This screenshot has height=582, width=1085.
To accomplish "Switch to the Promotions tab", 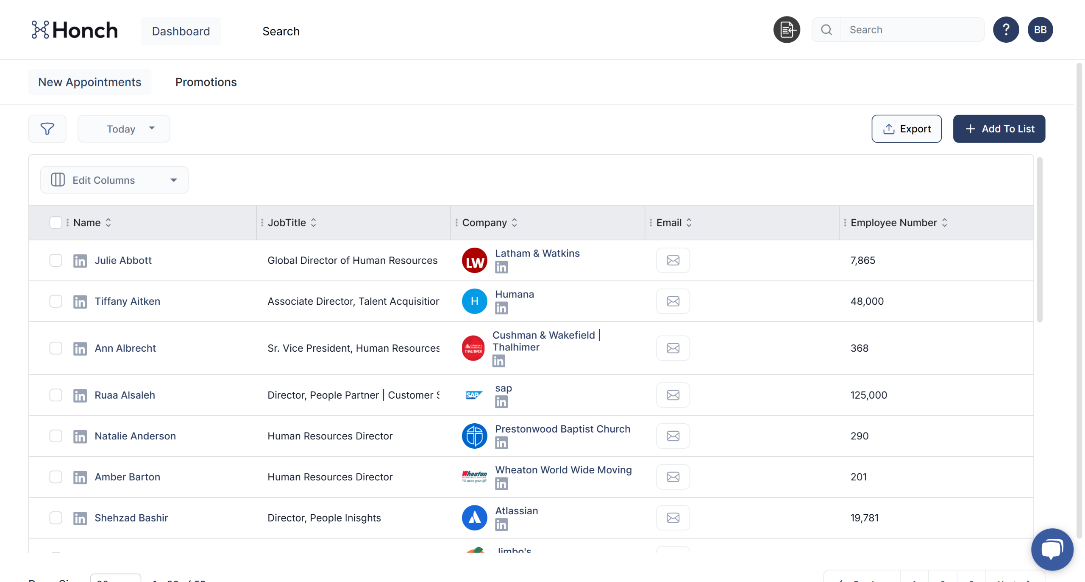I will coord(206,82).
